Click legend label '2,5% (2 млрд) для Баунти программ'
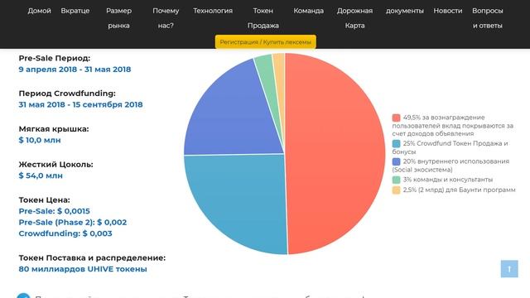Viewport: 530px width, 298px height. (x=460, y=190)
